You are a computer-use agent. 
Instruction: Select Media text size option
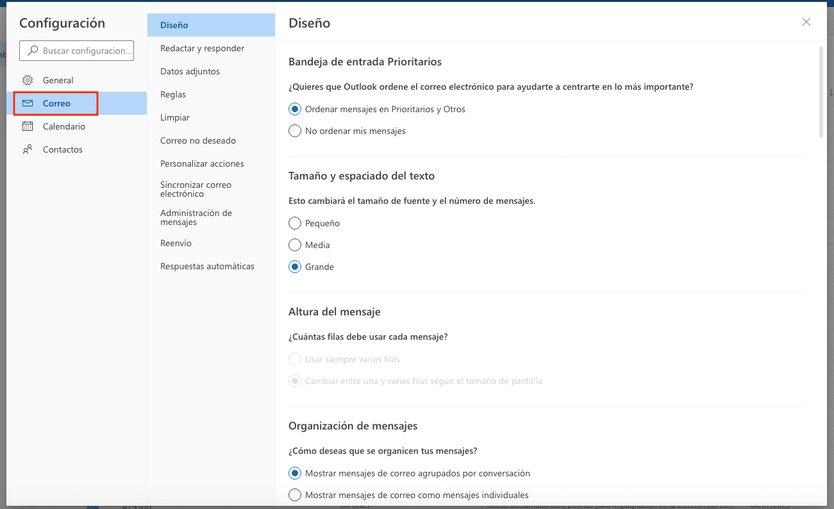tap(294, 245)
